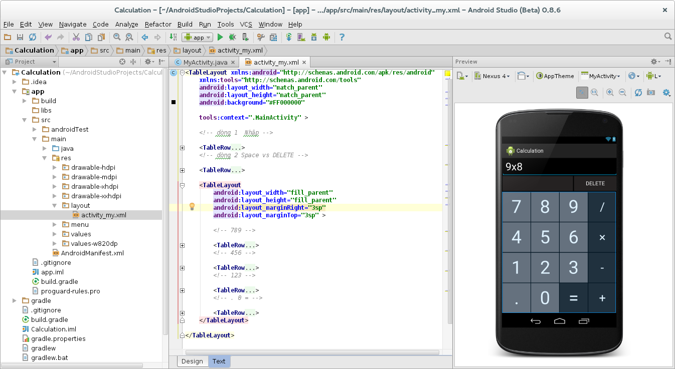Toggle zoom-to-fit in the Preview panel
This screenshot has height=369, width=675.
click(582, 92)
